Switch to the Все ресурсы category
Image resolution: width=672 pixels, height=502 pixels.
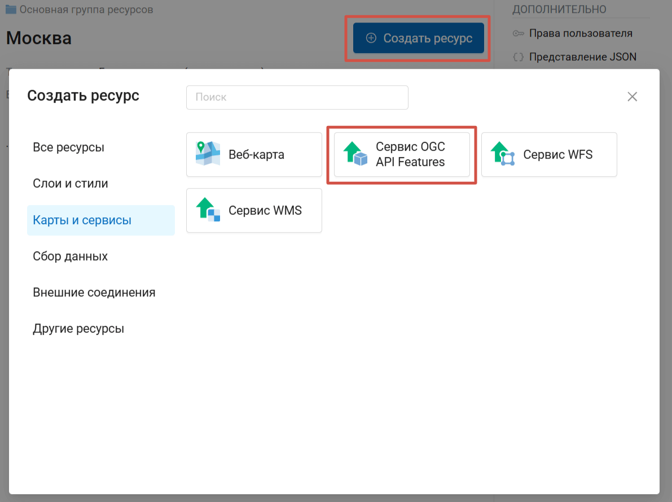coord(68,147)
